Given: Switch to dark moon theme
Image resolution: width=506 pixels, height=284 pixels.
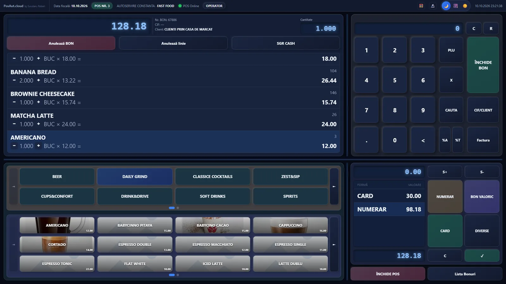Looking at the screenshot, I should (446, 6).
